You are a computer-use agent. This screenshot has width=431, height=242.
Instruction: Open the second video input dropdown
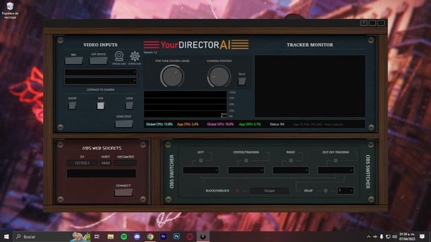click(x=100, y=81)
